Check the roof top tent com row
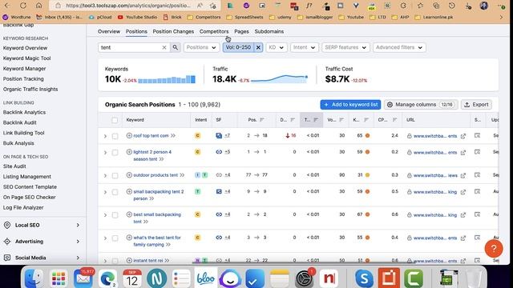Viewport: 513px width, 288px height. point(115,136)
